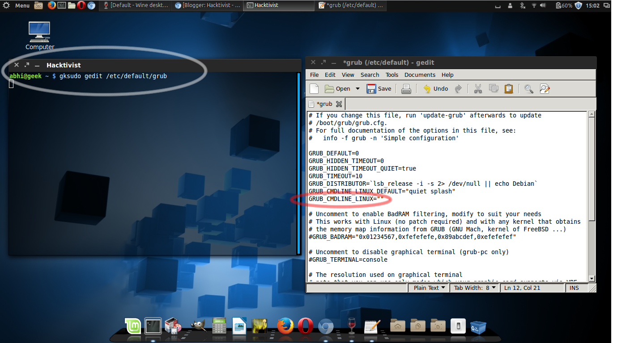Redo the last undone edit

click(x=458, y=88)
